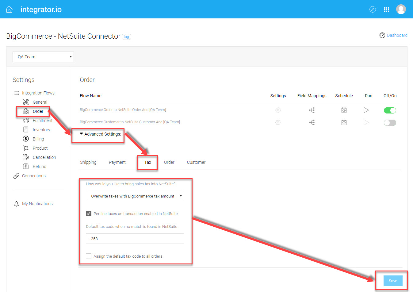Select Billing in the sidebar

pyautogui.click(x=38, y=139)
